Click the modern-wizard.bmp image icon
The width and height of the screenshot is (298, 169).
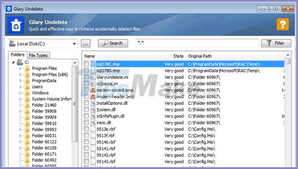(93, 90)
